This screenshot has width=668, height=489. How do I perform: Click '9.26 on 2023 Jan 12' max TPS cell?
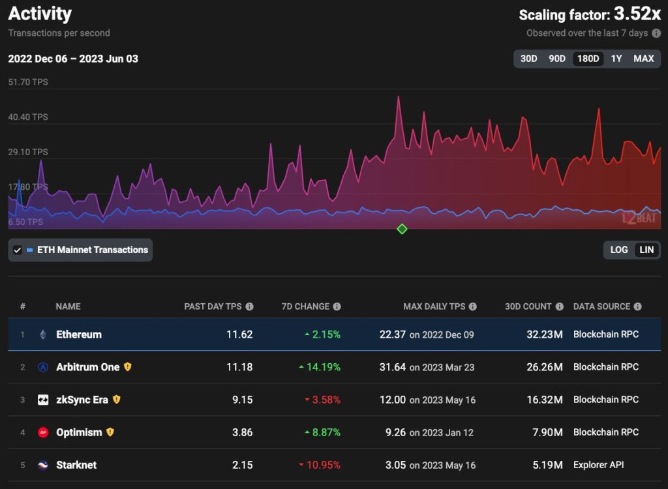point(429,432)
